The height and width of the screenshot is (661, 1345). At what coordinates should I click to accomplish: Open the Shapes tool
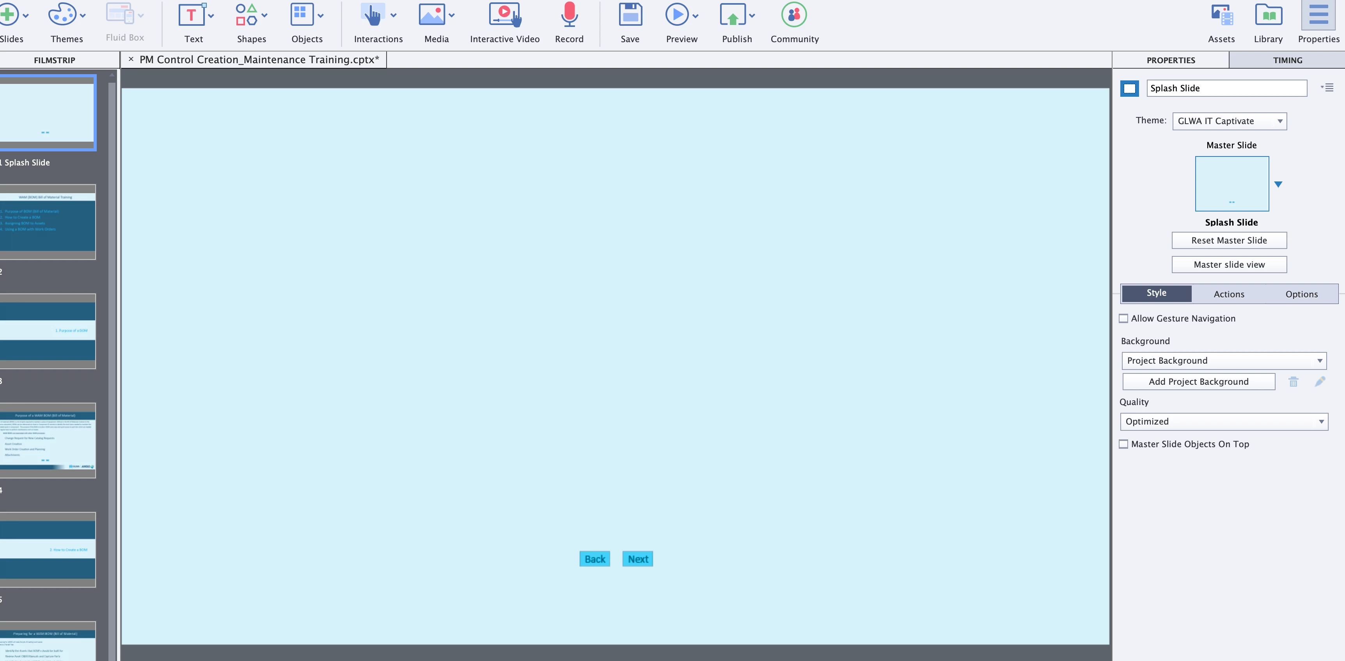pos(247,14)
